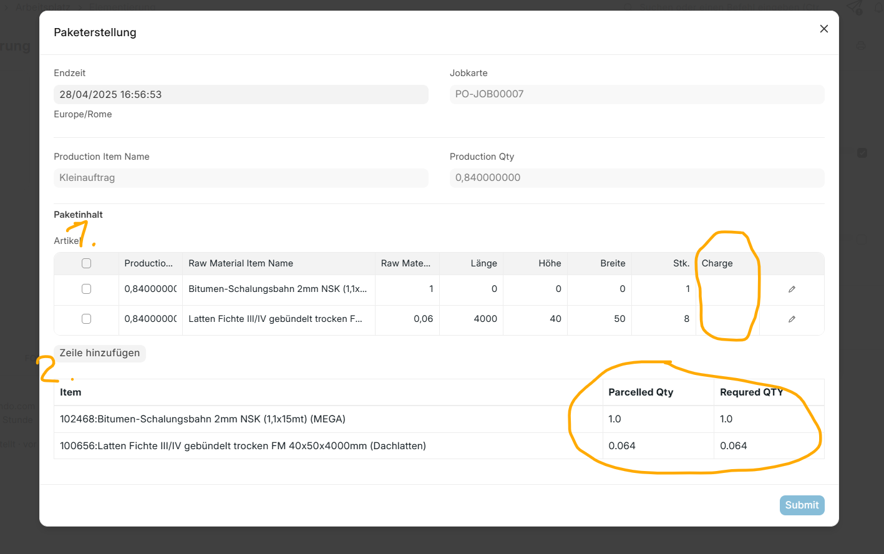Edit the Bitumen-Schalungsbahn row via pencil icon
This screenshot has width=884, height=554.
click(792, 289)
